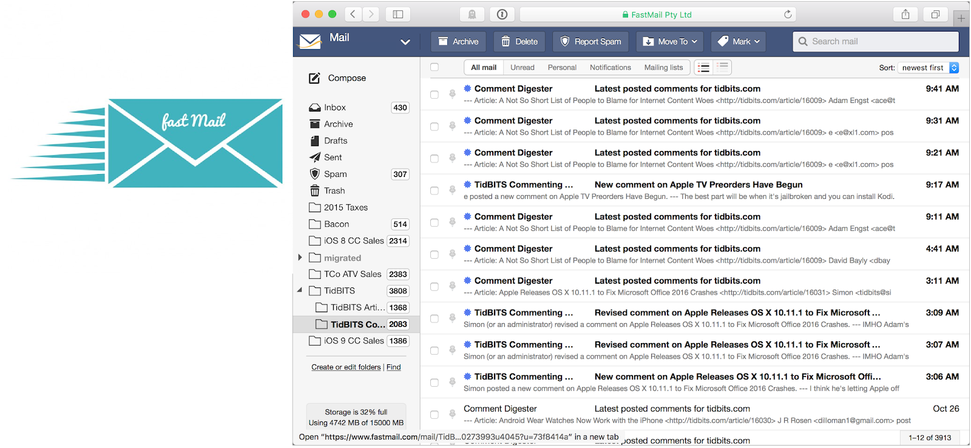The width and height of the screenshot is (971, 448).
Task: Open the TidBITS Arti... subfolder
Action: [x=356, y=307]
